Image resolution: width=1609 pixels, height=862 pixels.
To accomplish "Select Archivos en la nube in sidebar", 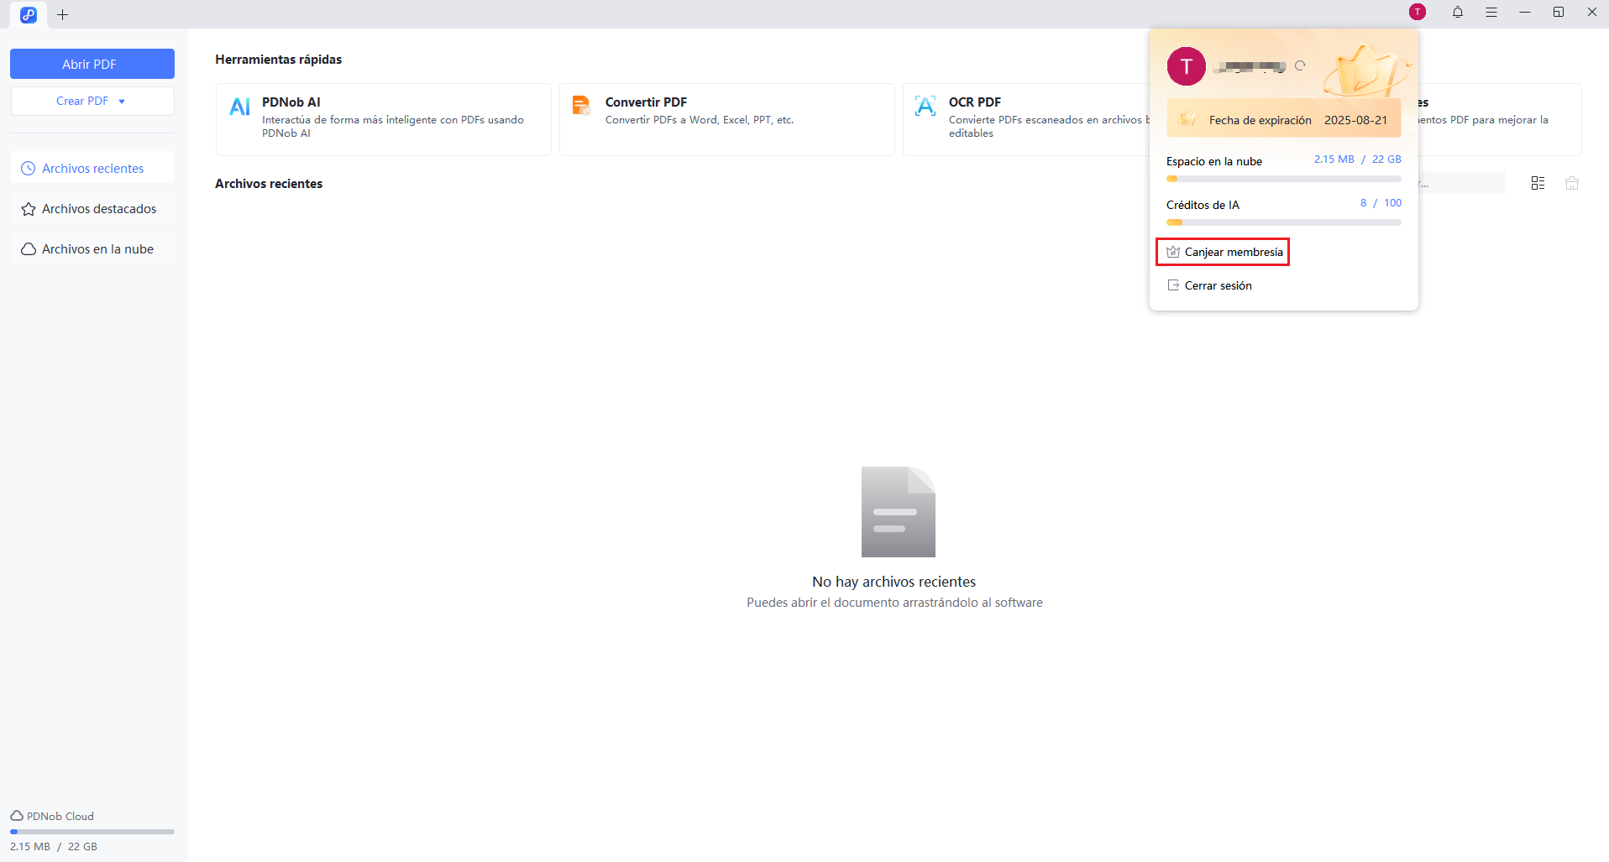I will pyautogui.click(x=92, y=248).
